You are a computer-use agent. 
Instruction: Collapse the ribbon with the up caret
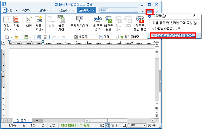[143, 12]
